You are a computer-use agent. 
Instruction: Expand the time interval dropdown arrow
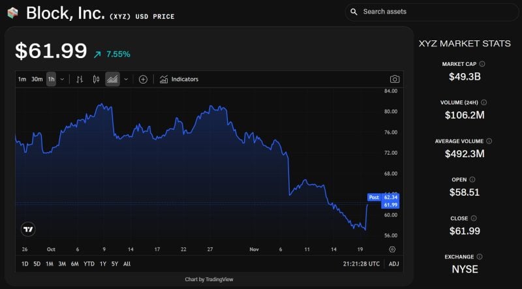62,79
